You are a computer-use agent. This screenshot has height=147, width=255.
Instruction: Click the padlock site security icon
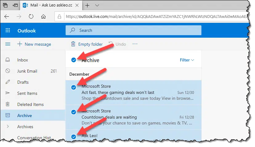coord(59,16)
